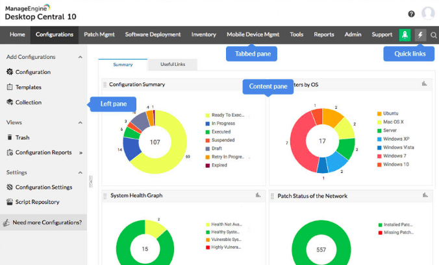
Task: Click the Templates clipboard icon
Action: 10,87
